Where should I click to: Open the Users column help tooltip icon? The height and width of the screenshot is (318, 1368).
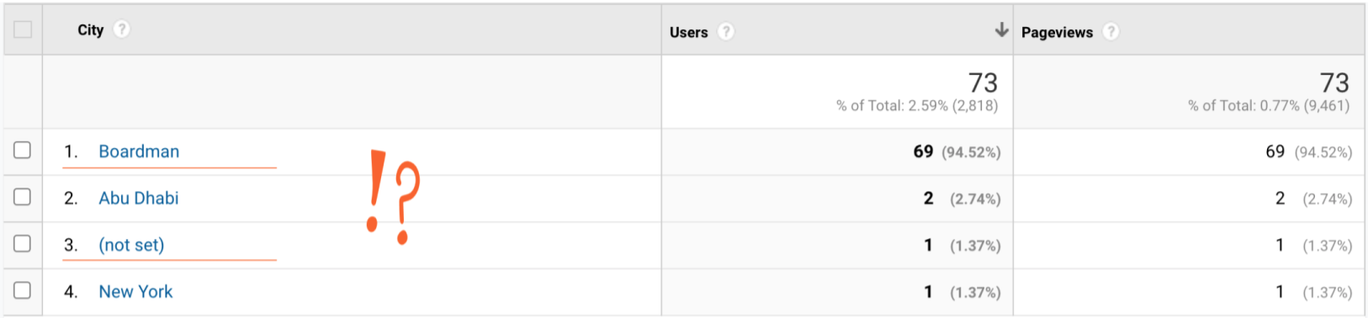(725, 32)
